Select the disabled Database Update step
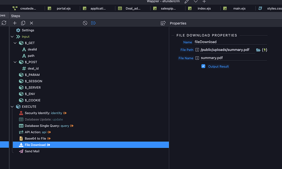282x169 pixels. pos(44,119)
